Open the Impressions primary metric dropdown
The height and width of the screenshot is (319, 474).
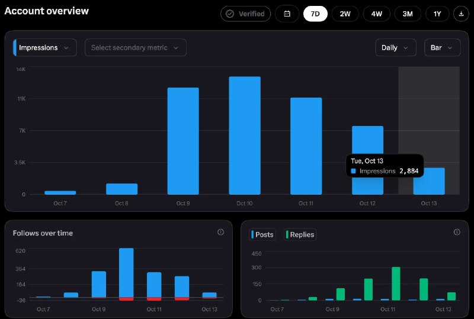[45, 47]
